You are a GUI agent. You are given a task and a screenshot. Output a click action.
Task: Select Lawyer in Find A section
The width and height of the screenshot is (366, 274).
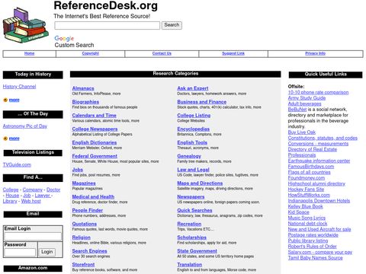[43, 196]
